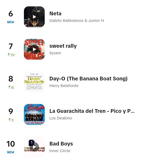Click the up 5 rank change indicator
This screenshot has height=160, width=163.
(11, 120)
